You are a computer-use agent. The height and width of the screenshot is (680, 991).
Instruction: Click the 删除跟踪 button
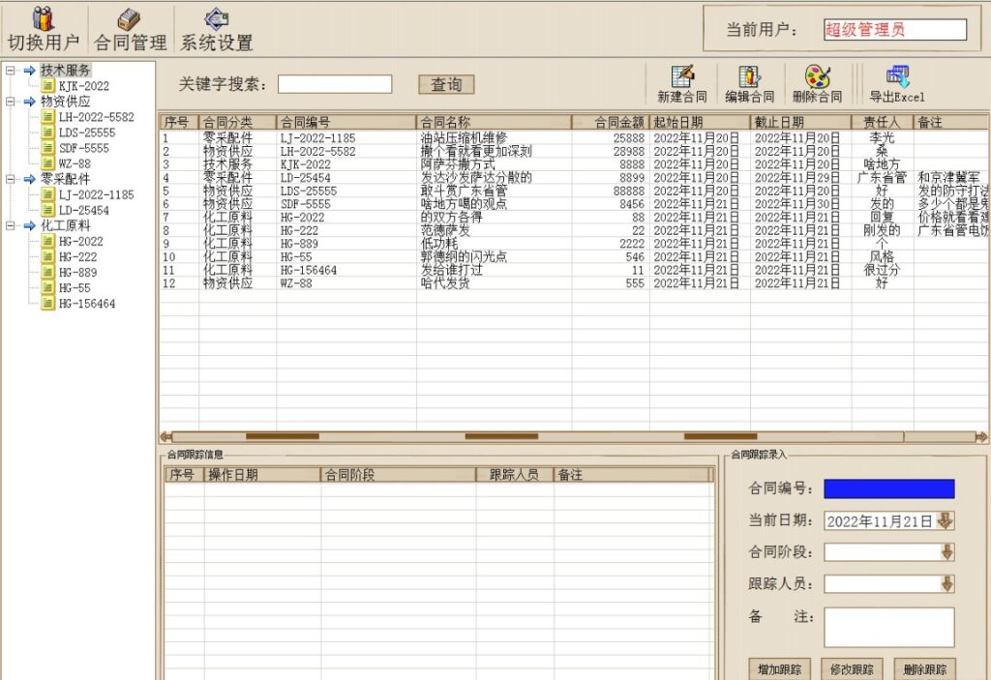(924, 668)
